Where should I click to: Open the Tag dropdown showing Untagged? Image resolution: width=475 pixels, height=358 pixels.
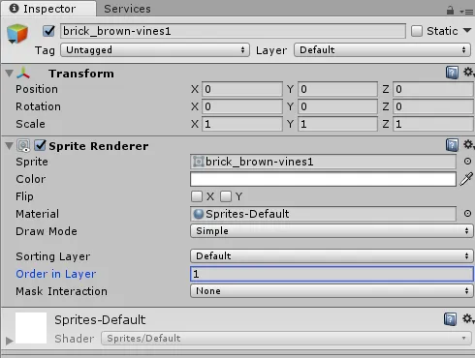click(x=155, y=50)
